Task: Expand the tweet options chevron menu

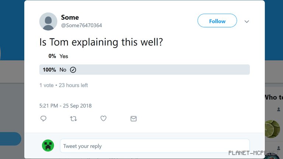Action: (247, 21)
